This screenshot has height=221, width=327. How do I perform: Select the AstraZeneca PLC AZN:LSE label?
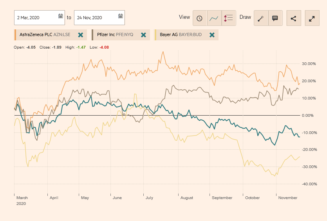[45, 35]
